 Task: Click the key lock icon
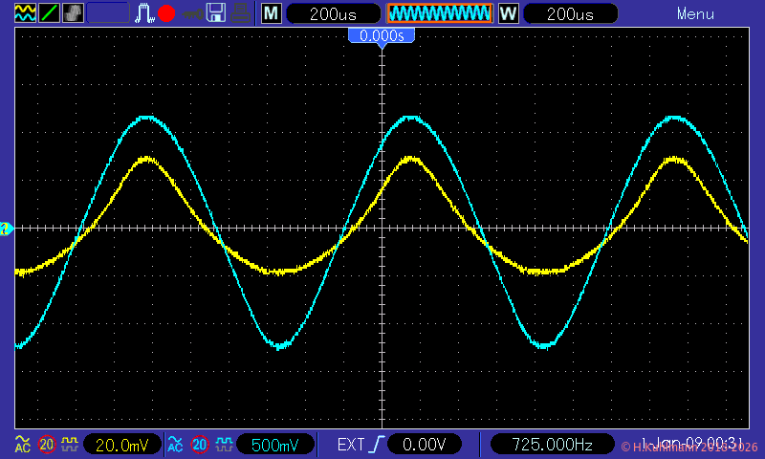click(x=191, y=13)
